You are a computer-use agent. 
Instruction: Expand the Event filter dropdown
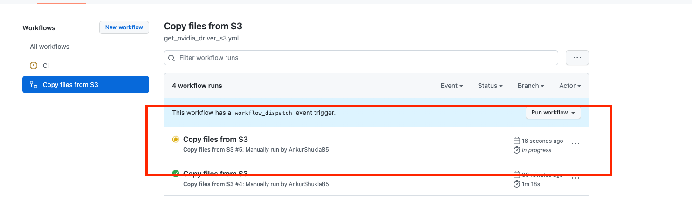[x=452, y=86]
